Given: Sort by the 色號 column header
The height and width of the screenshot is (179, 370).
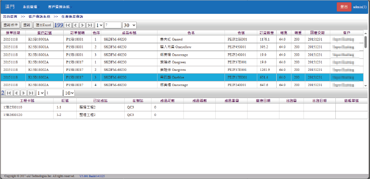Looking at the screenshot, I should [x=241, y=33].
